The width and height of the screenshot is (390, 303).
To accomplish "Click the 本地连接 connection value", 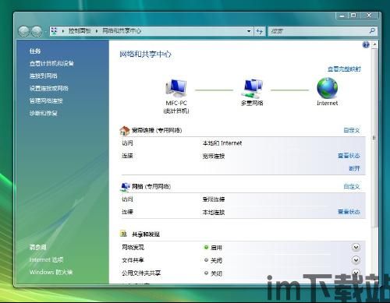I will [214, 213].
